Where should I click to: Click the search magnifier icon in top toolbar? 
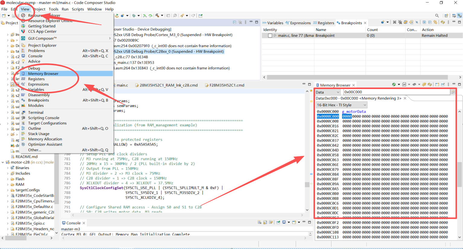pyautogui.click(x=437, y=16)
